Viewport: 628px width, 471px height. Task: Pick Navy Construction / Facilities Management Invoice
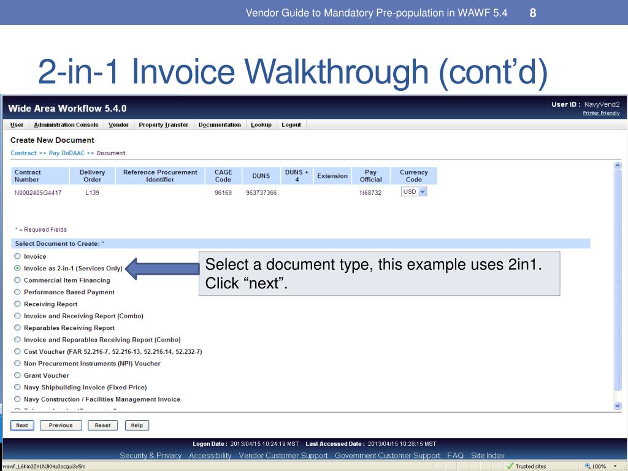(x=17, y=399)
